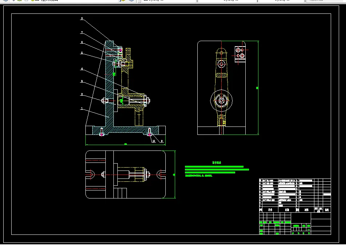Click the "1d" cell in the title block
This screenshot has width=346, height=245.
(309, 229)
